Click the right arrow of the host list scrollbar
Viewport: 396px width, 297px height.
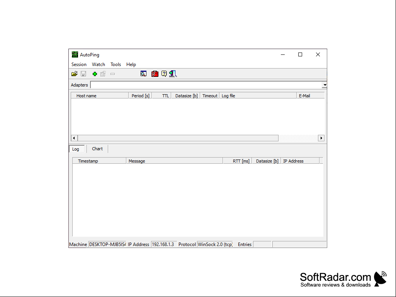[x=321, y=138]
